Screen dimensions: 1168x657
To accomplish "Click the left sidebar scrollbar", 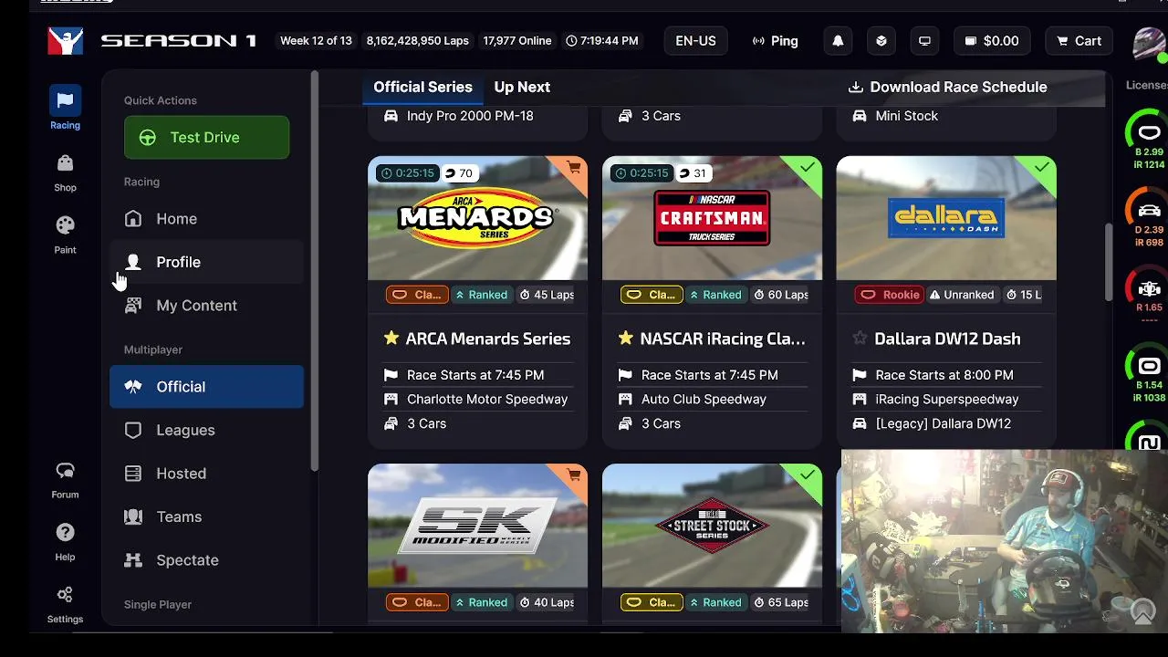I will point(315,271).
